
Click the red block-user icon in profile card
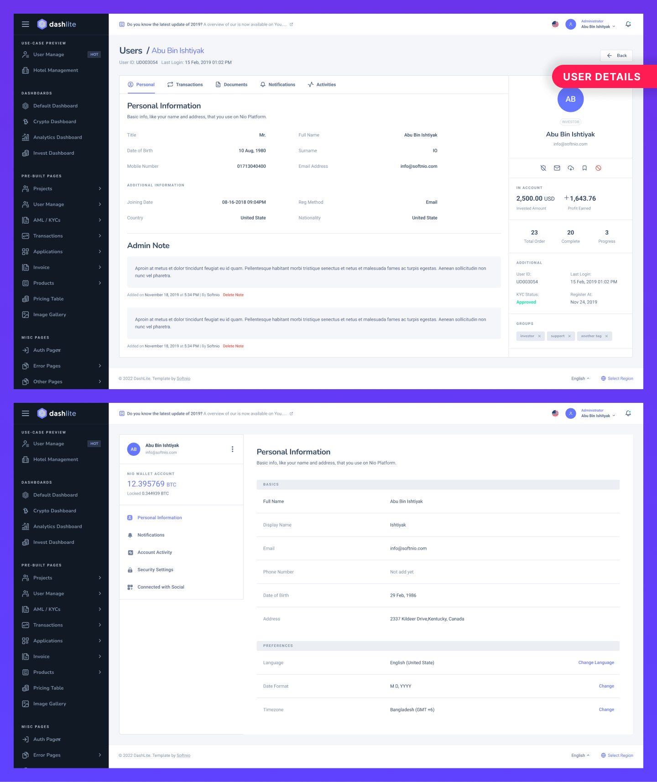click(x=598, y=168)
